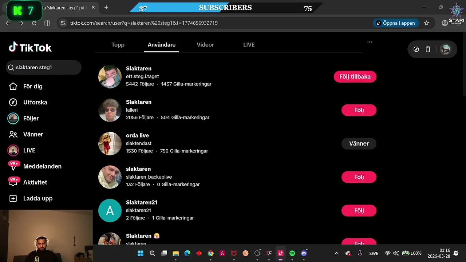This screenshot has height=262, width=466.
Task: Click the name orda live
Action: coord(137,135)
